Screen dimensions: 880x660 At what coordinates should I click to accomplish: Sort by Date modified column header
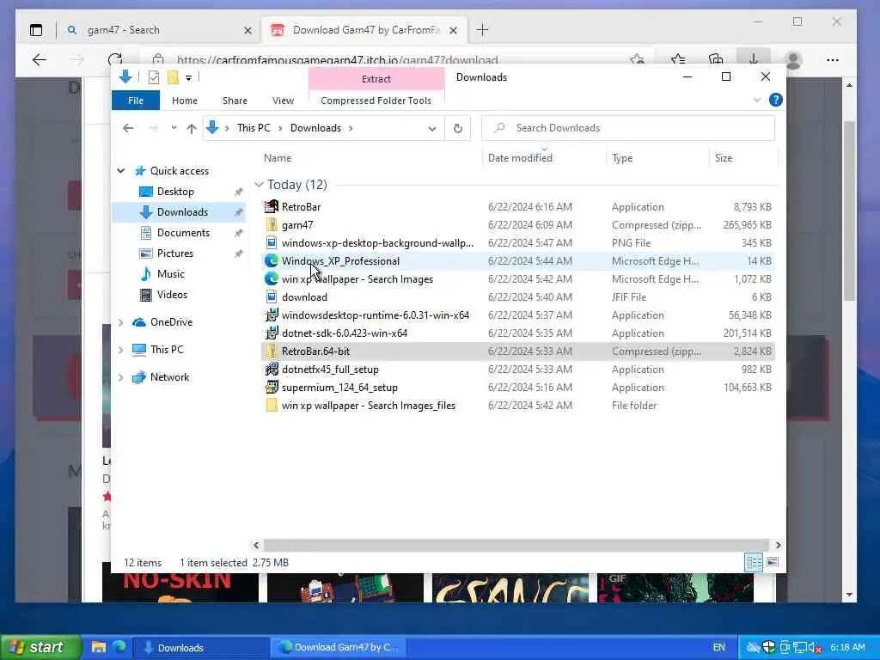point(520,158)
